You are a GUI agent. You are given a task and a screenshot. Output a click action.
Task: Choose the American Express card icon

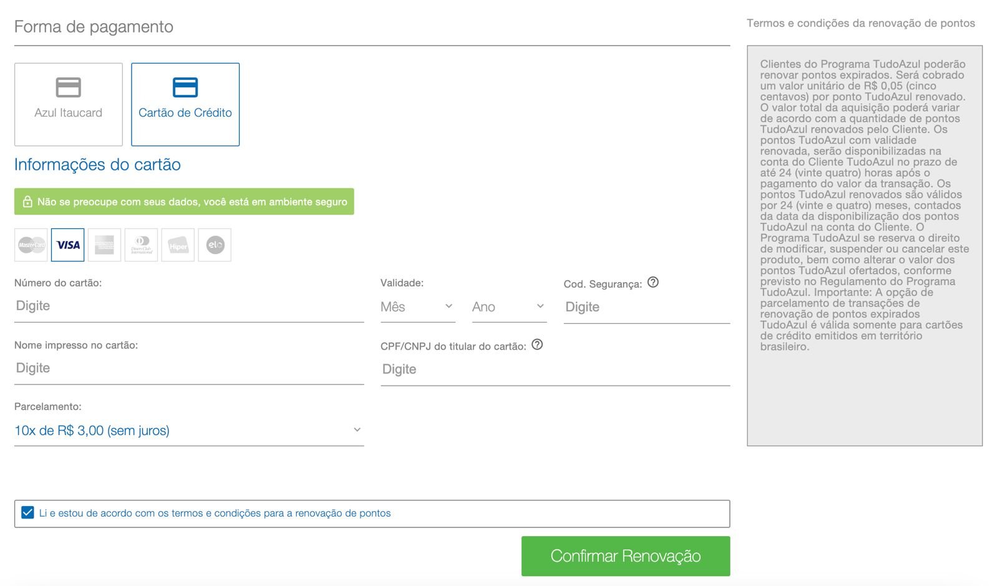pos(105,245)
